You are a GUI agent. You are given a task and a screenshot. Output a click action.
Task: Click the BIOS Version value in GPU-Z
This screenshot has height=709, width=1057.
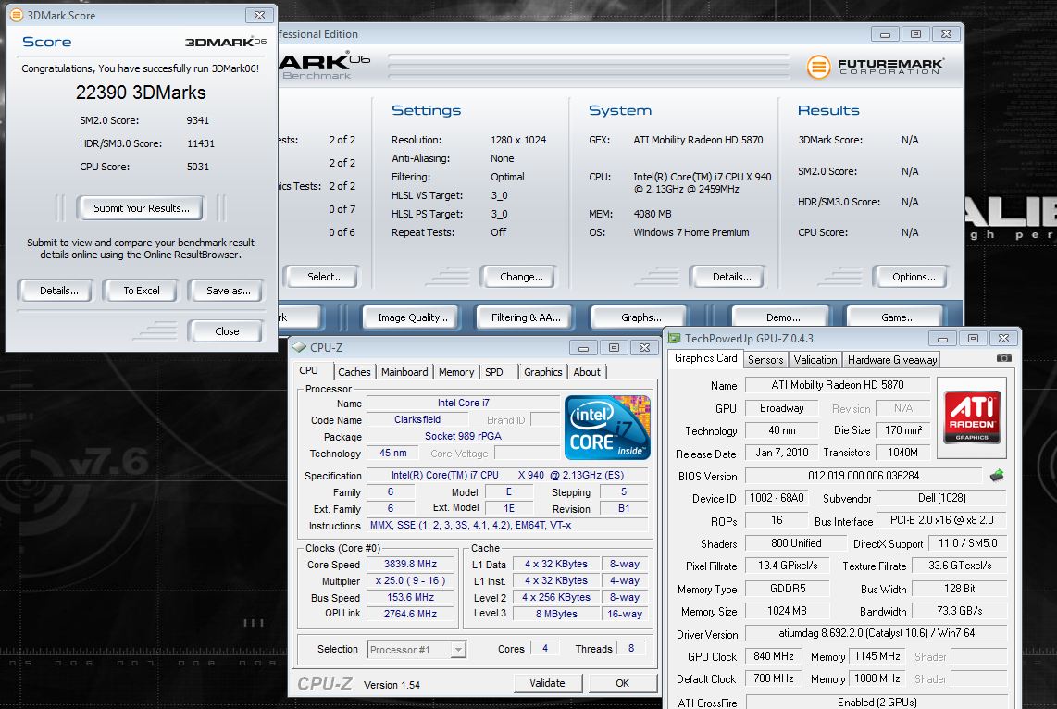click(x=864, y=476)
